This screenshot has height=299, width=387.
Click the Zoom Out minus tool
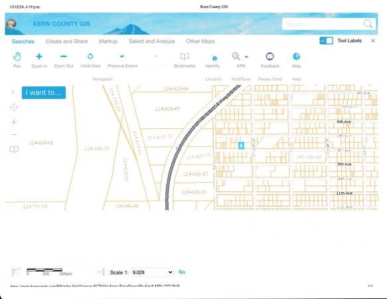pos(64,56)
